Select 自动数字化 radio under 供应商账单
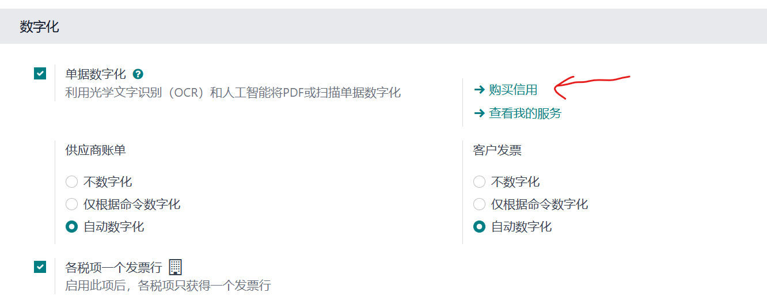Viewport: 767px width, 304px height. [x=71, y=227]
